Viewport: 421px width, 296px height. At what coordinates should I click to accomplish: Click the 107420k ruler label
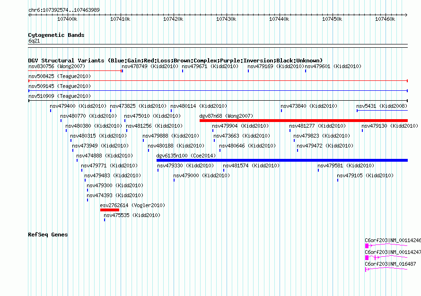tap(173, 19)
